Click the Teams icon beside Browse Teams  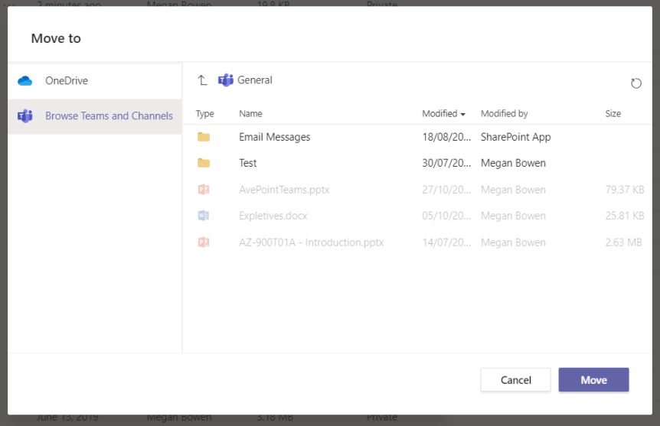tap(25, 116)
